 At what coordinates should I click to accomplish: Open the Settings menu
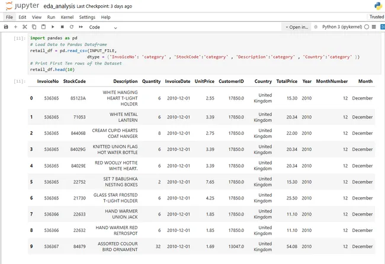click(87, 17)
